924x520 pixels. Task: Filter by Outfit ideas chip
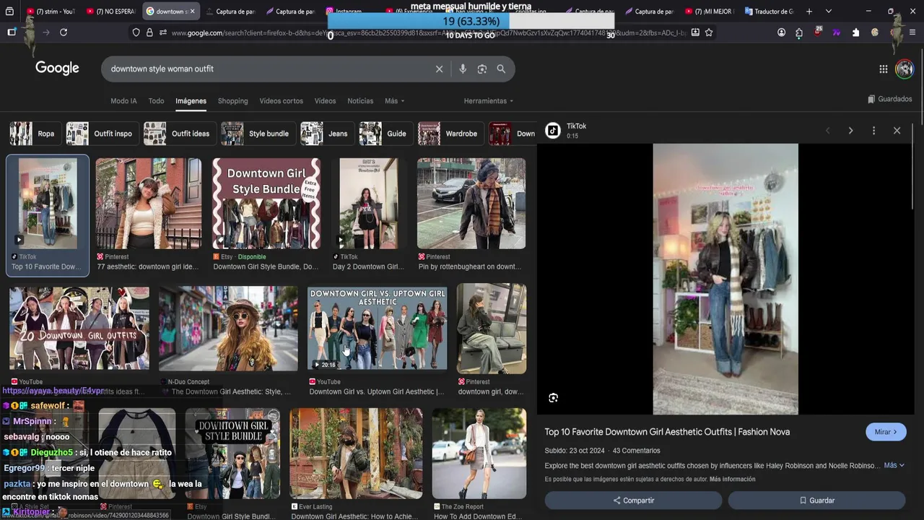point(178,134)
